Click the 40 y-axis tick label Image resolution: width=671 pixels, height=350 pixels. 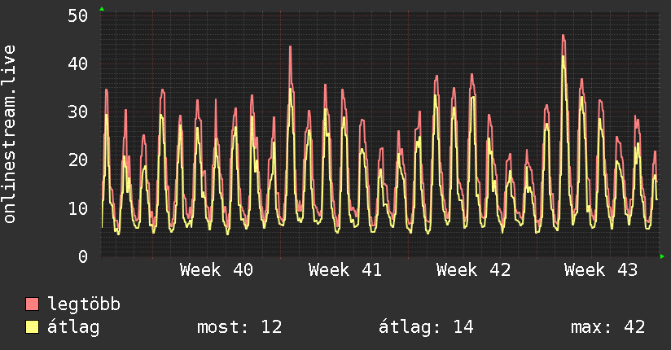(x=77, y=64)
